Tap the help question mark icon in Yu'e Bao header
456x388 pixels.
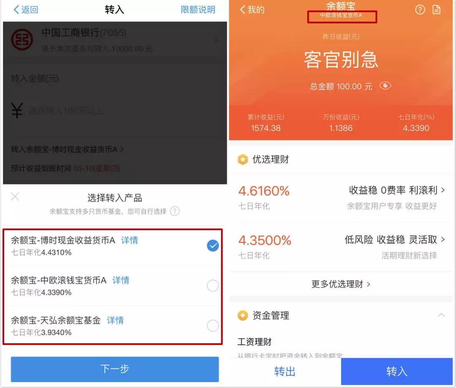[x=420, y=10]
